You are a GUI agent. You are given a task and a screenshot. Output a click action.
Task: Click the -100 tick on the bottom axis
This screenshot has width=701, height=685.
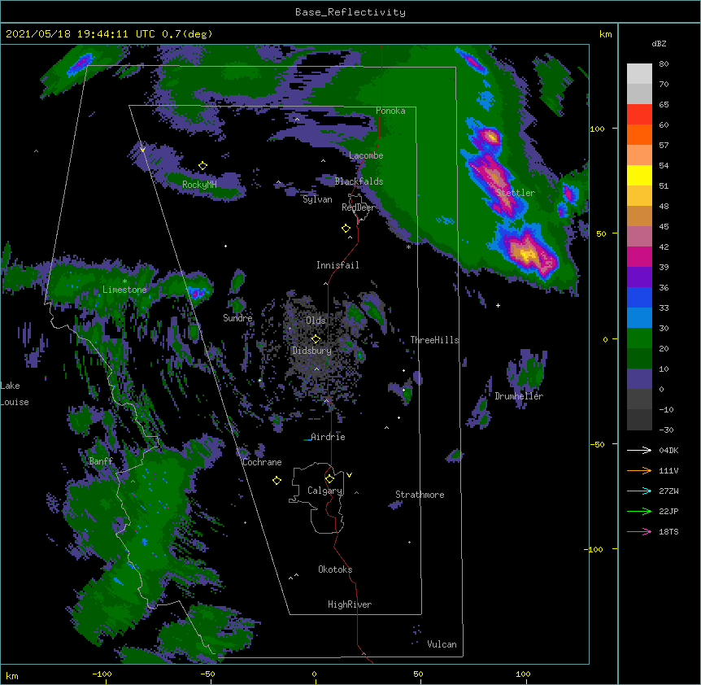(102, 674)
